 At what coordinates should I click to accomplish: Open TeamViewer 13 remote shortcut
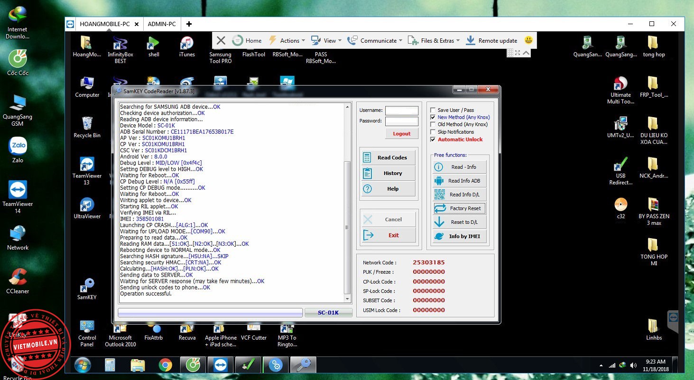tap(87, 172)
